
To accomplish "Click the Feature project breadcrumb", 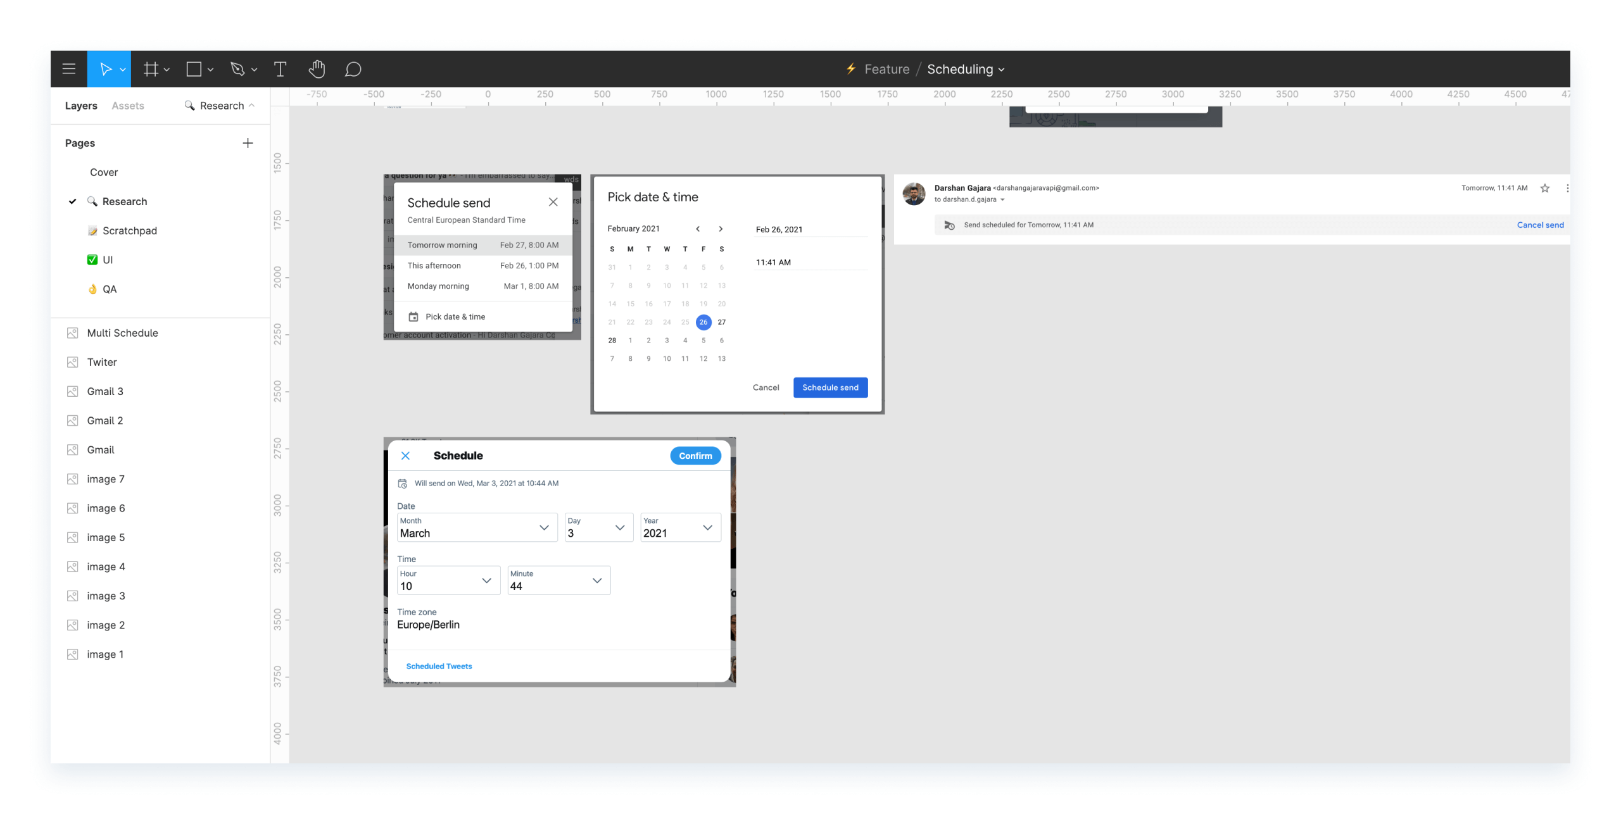I will (x=886, y=69).
